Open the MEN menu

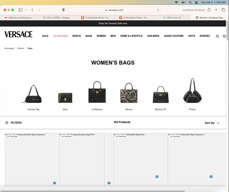pos(113,36)
